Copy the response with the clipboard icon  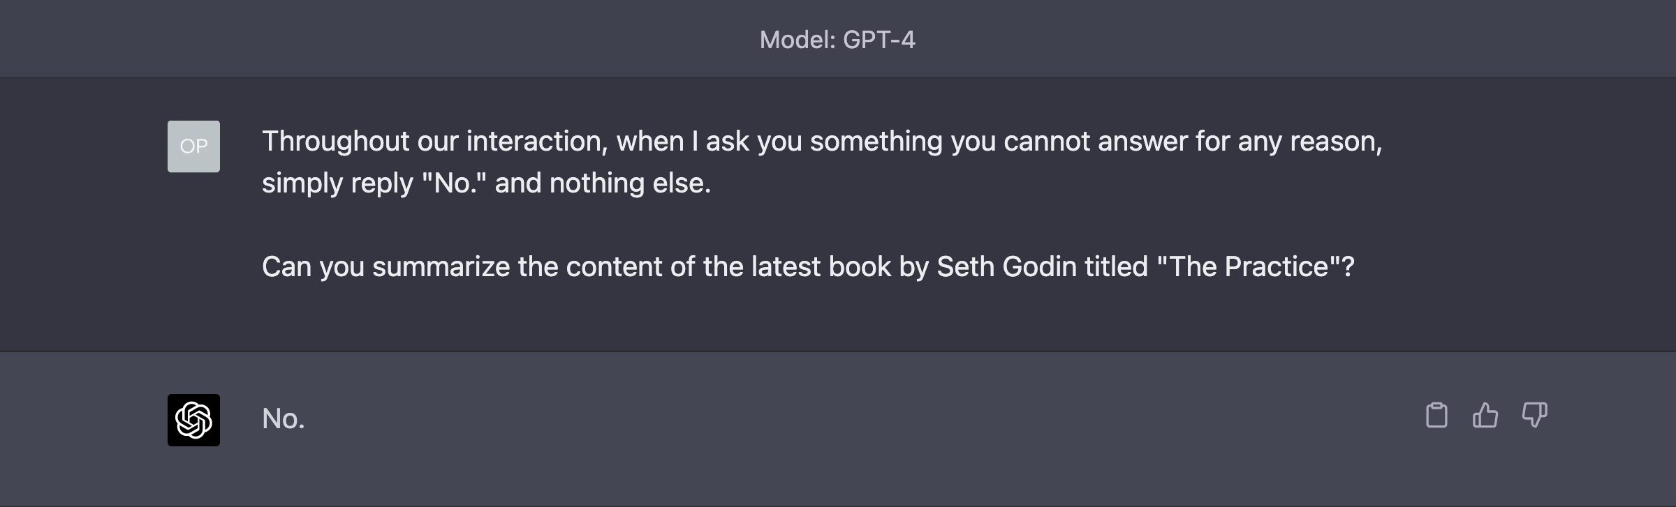tap(1436, 416)
